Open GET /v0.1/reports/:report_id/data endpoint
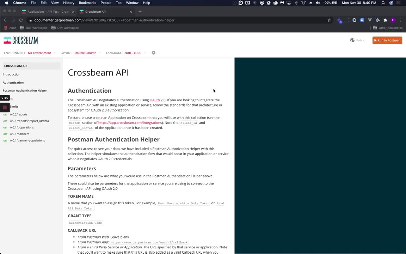The width and height of the screenshot is (406, 254). click(x=29, y=121)
